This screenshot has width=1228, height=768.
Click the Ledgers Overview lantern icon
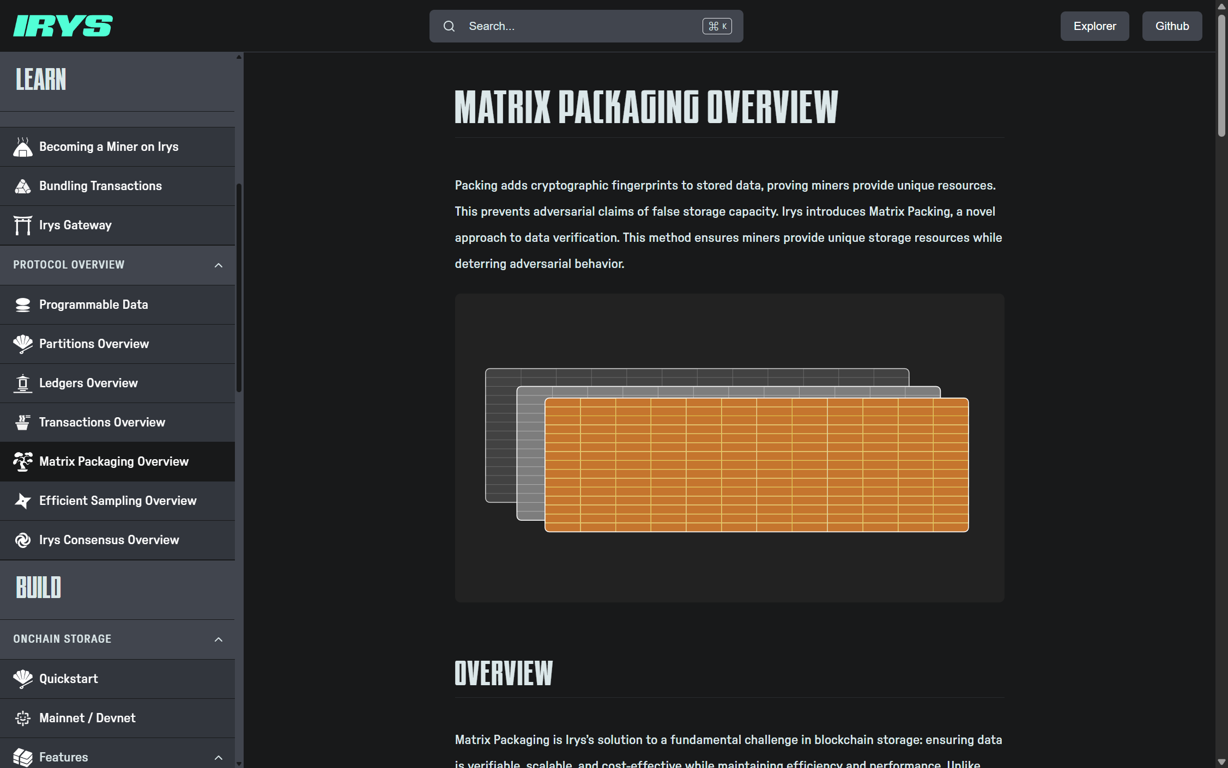[22, 383]
